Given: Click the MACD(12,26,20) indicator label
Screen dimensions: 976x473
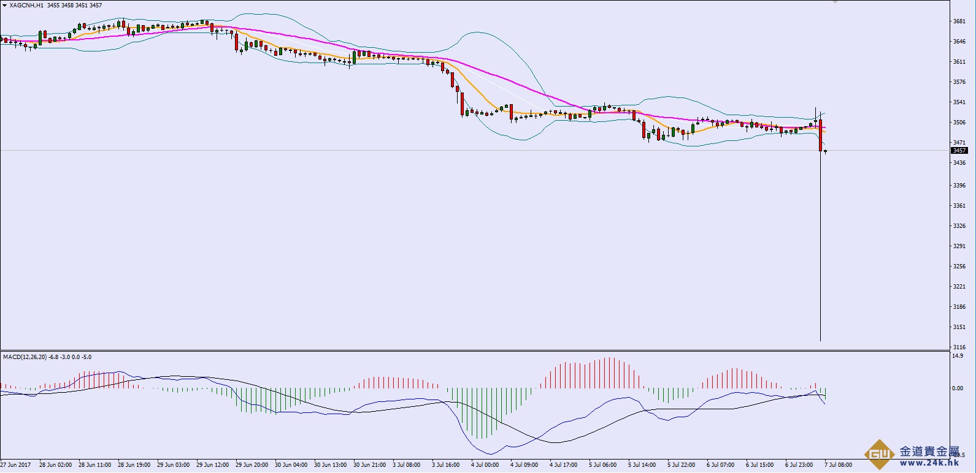Looking at the screenshot, I should [24, 357].
